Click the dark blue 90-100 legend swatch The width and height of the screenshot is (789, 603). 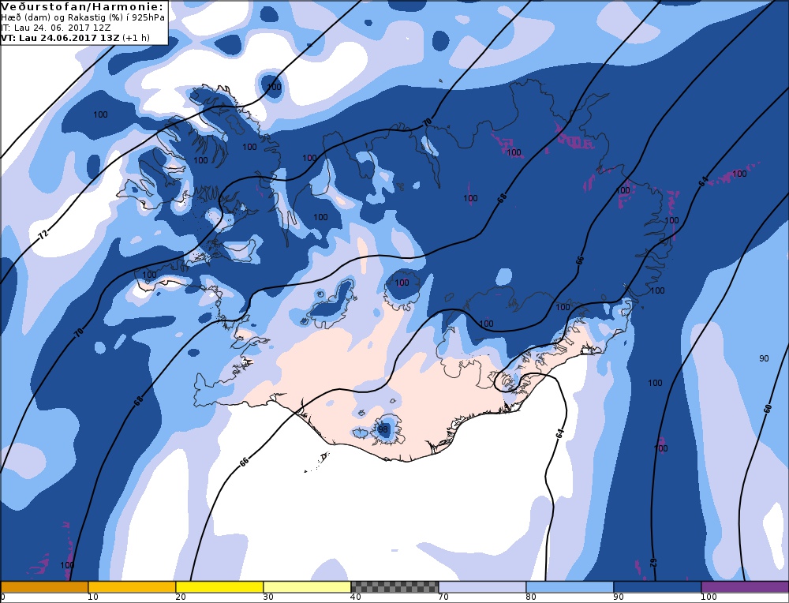[657, 587]
